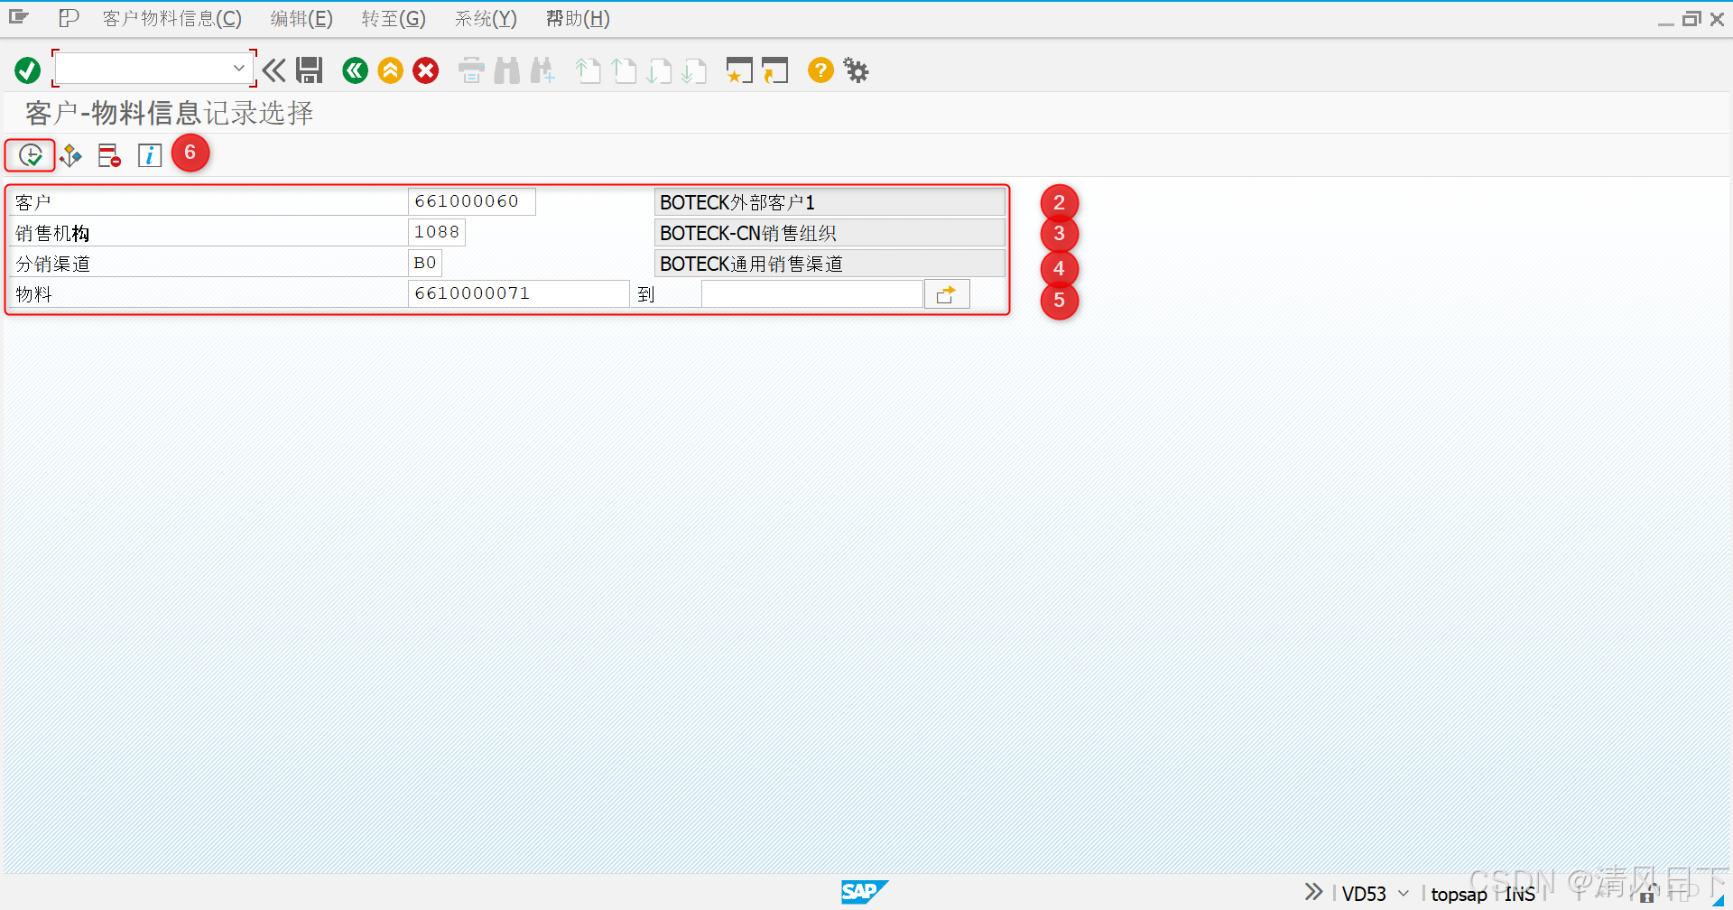Confirm entry with the green checkmark icon
1733x910 pixels.
[x=26, y=70]
